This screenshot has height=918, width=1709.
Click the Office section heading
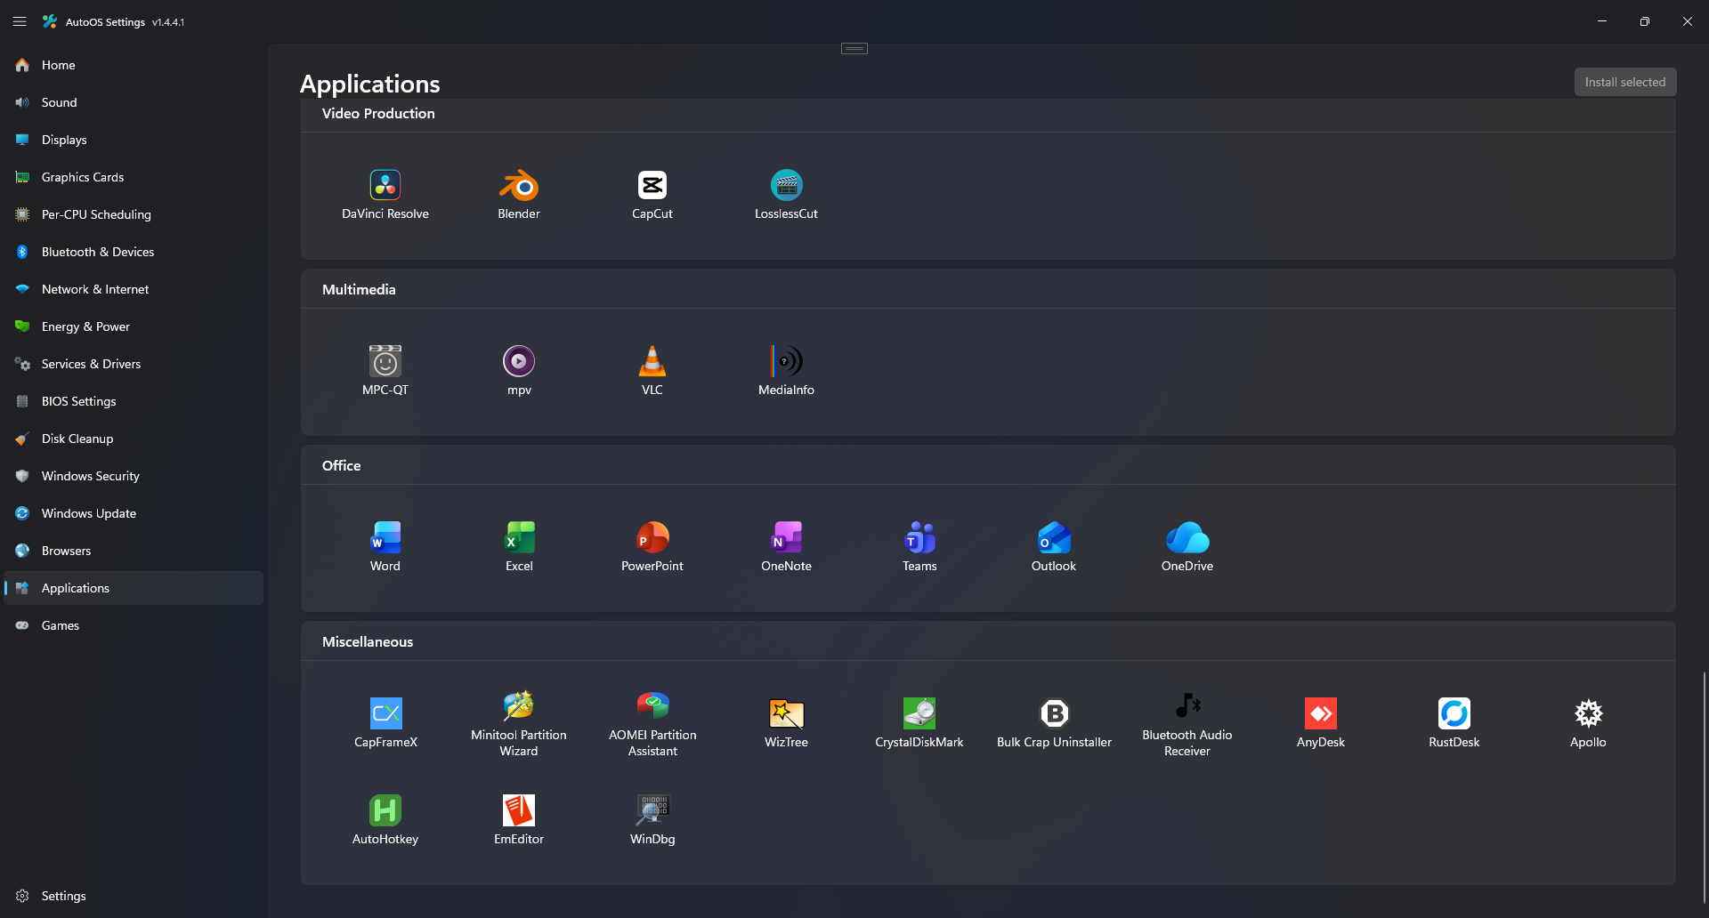pyautogui.click(x=342, y=466)
